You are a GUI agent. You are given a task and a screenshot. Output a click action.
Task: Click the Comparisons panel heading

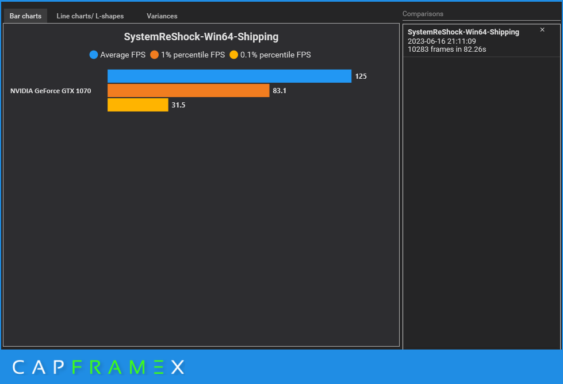[x=423, y=14]
